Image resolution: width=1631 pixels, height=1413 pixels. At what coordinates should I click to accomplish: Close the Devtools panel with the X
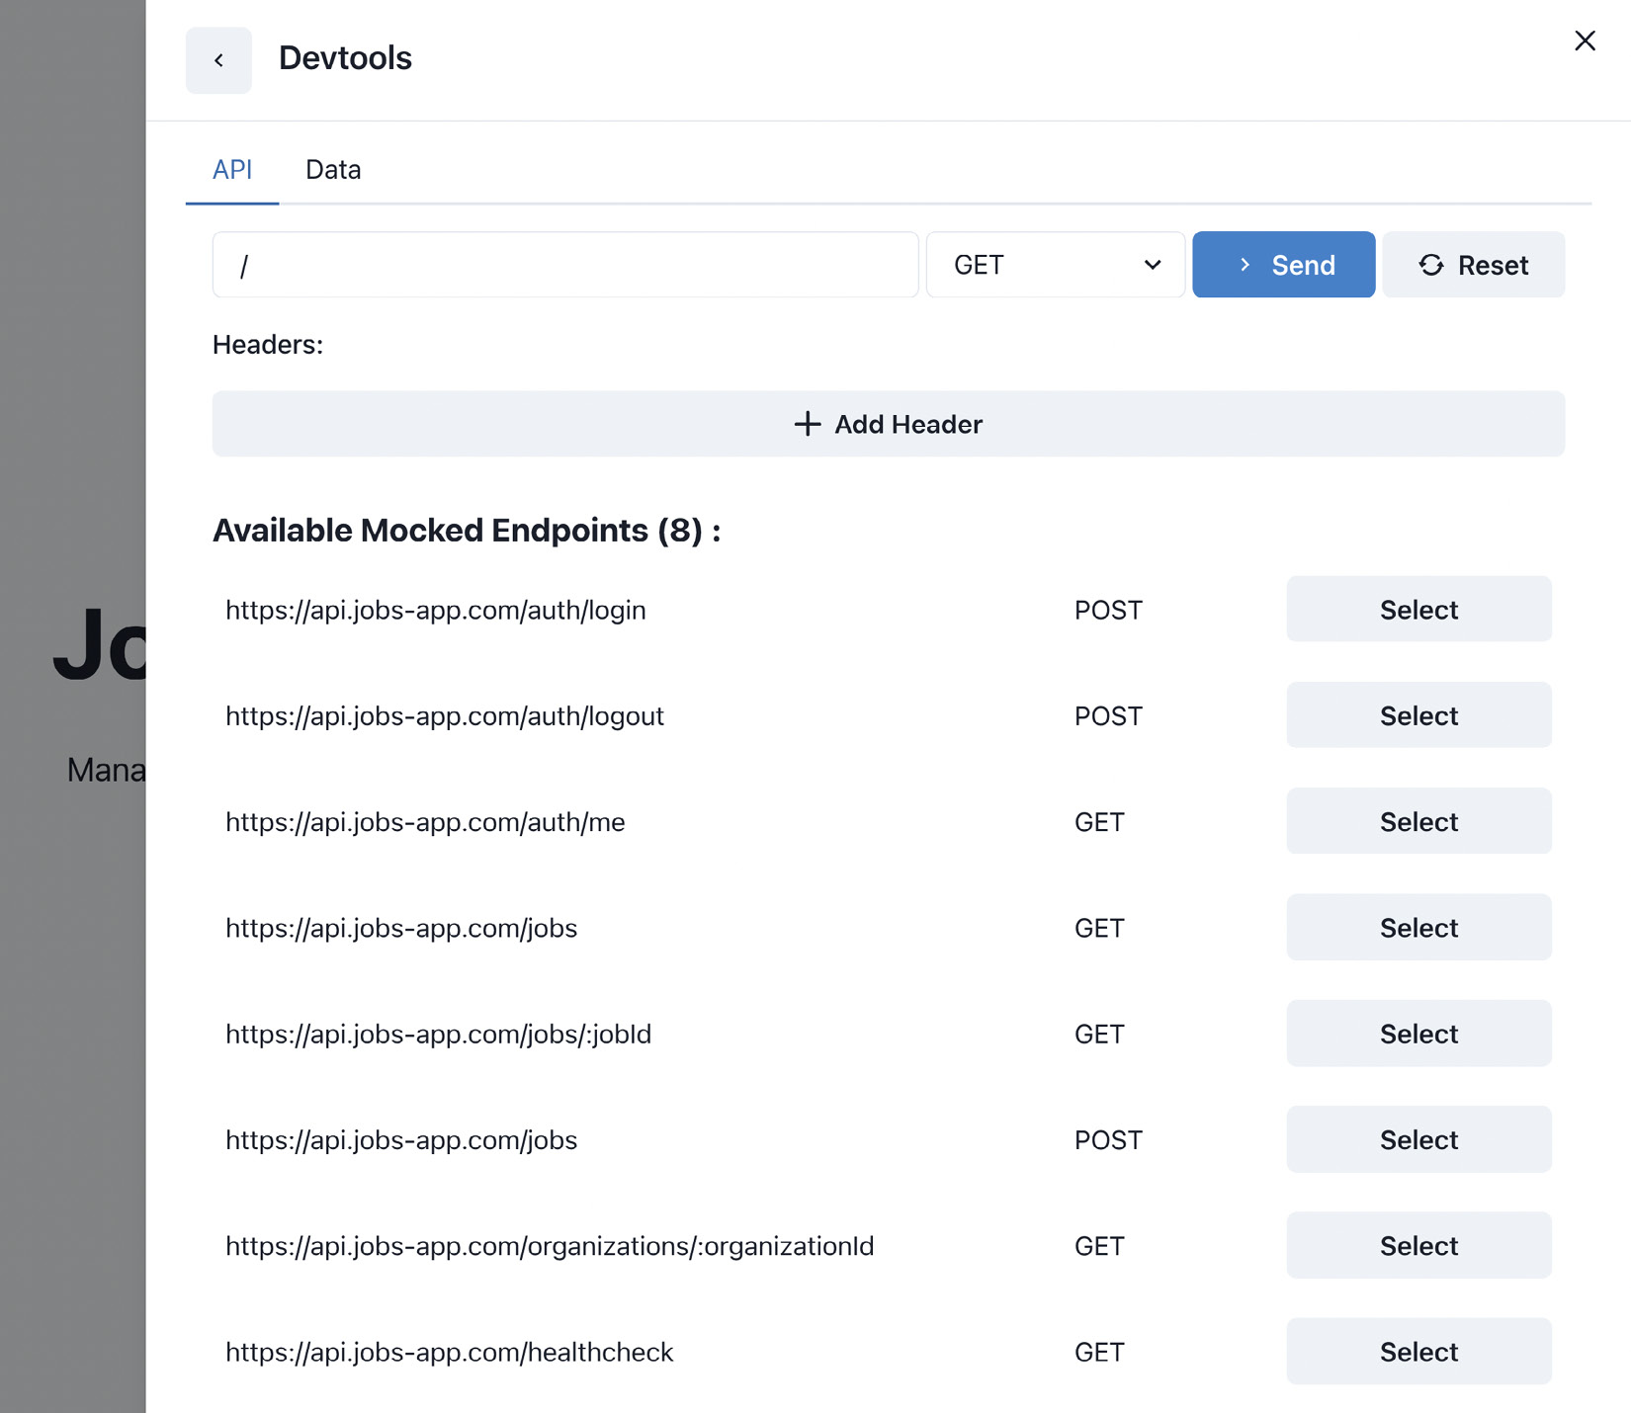pos(1585,41)
